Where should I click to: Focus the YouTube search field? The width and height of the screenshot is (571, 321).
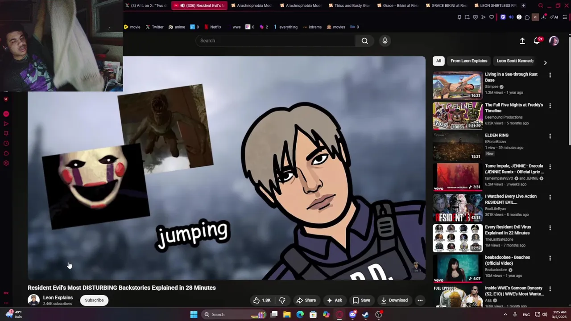tap(276, 41)
